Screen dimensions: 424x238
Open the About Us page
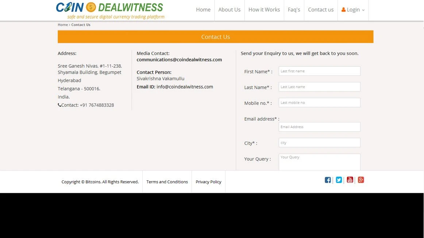coord(229,10)
